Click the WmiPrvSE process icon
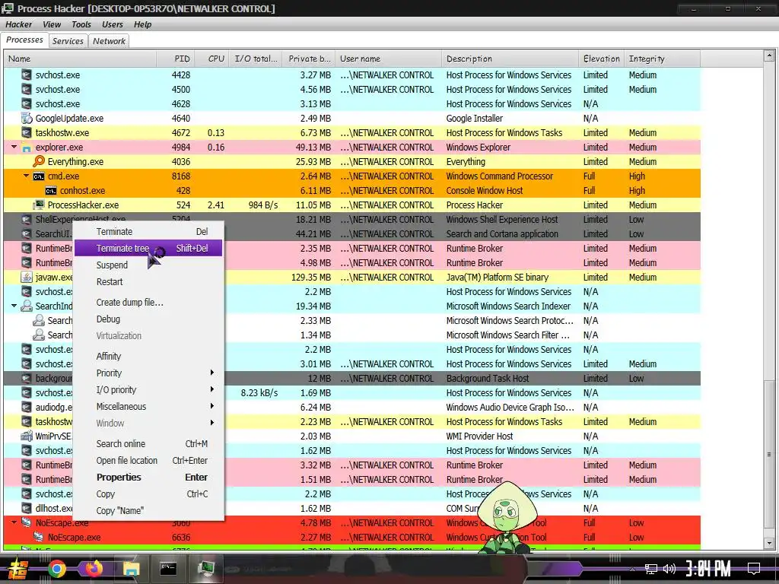This screenshot has width=779, height=584. (x=27, y=436)
